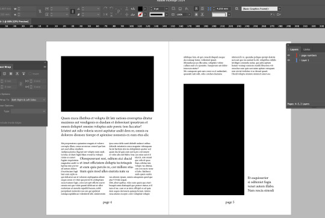The width and height of the screenshot is (325, 218).
Task: Click the page numbers layer red color swatch
Action: (x=297, y=55)
